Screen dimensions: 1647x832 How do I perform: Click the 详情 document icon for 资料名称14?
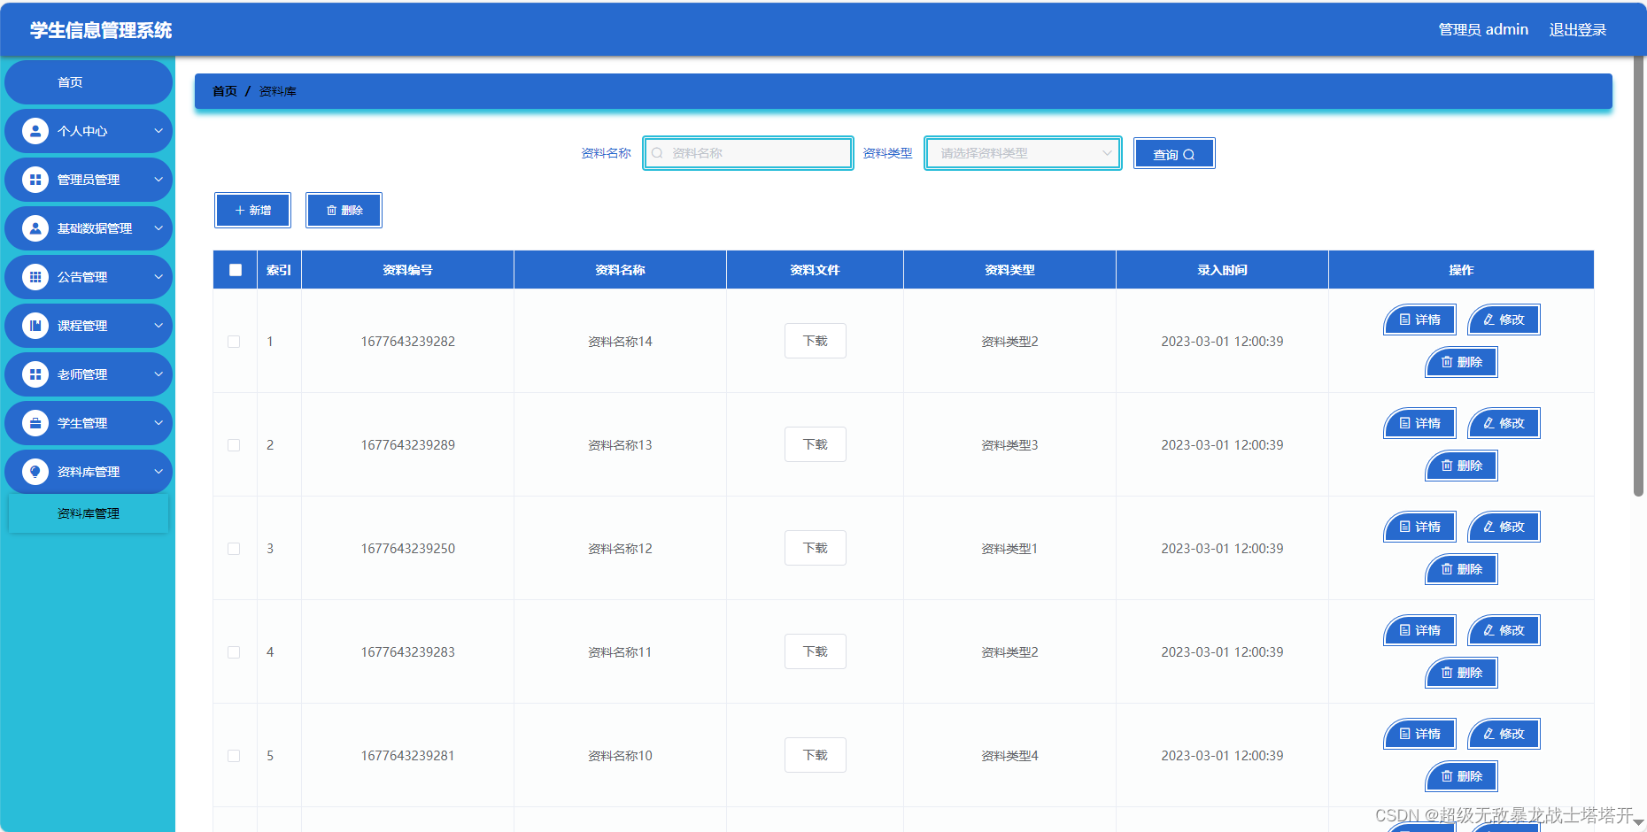click(x=1405, y=320)
